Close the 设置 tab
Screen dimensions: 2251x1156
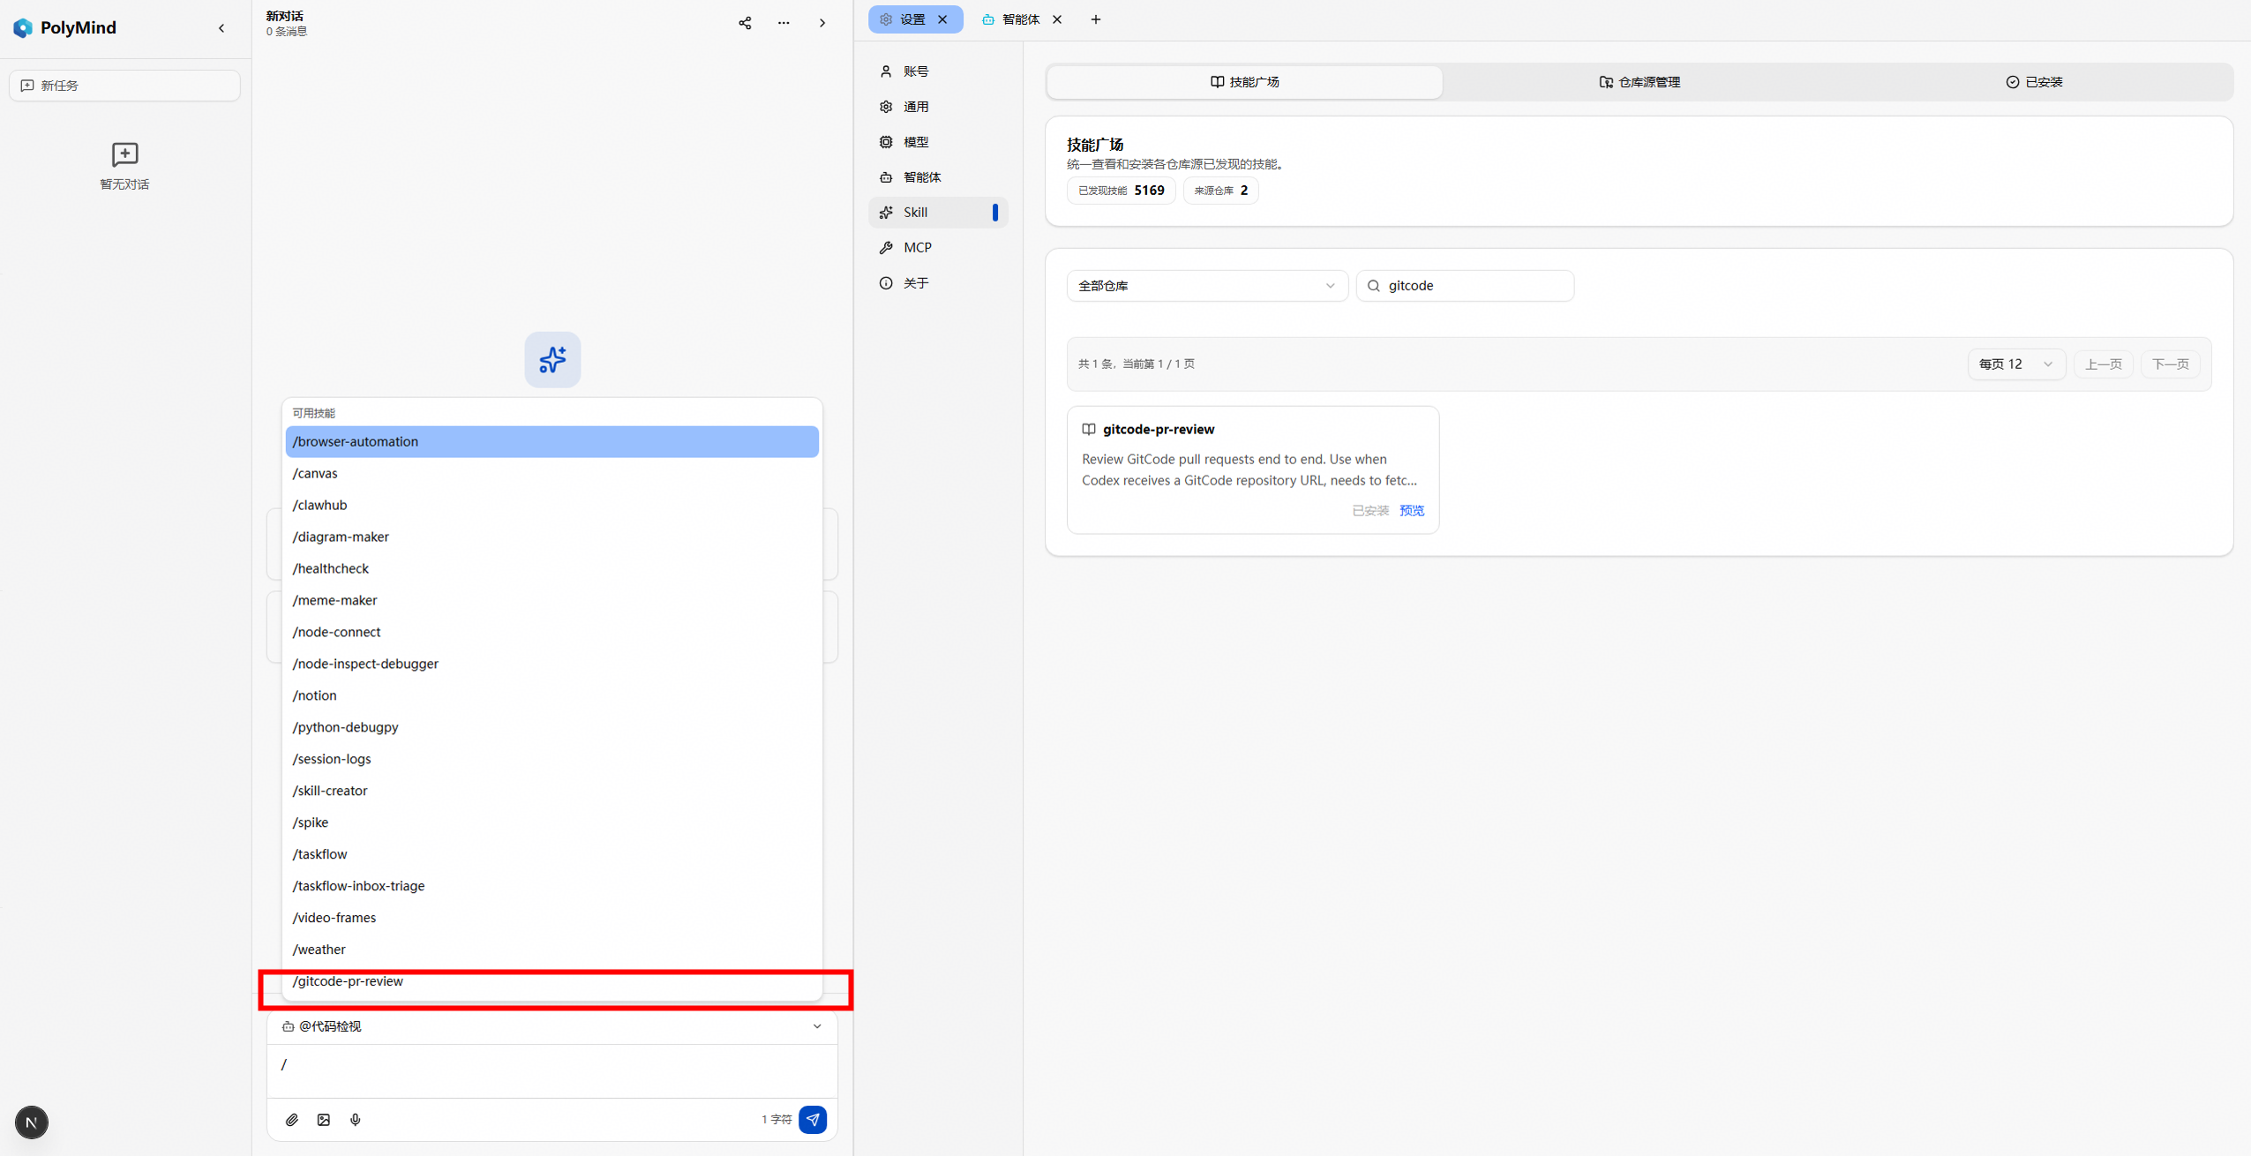(x=942, y=19)
